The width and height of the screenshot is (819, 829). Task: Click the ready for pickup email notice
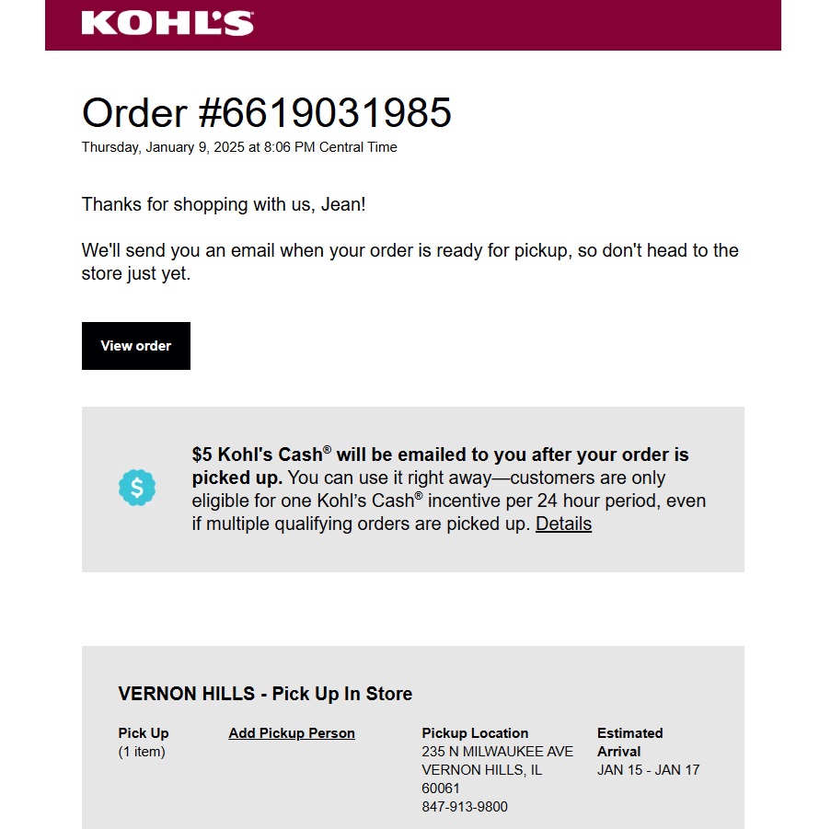(409, 261)
